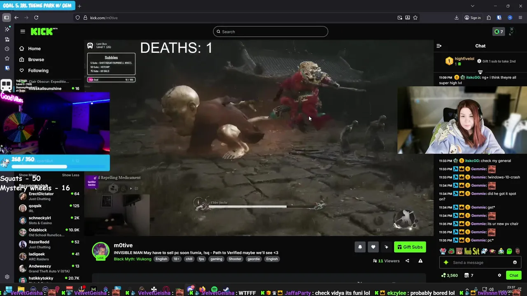Viewport: 527px width, 296px height.
Task: Click the chill tag
Action: tap(189, 259)
